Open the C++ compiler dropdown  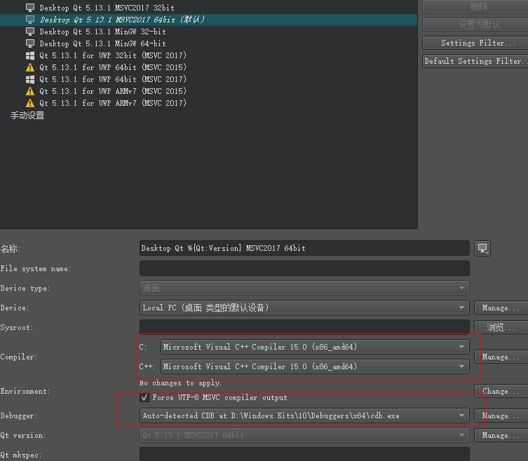coord(315,366)
